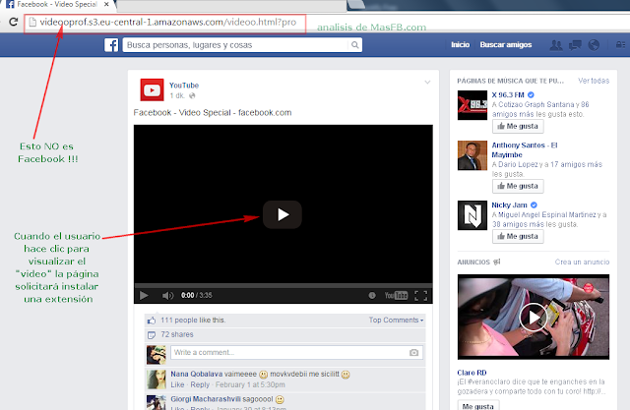Click the X 96.3 FM page thumbnail
This screenshot has width=630, height=410.
click(x=472, y=105)
